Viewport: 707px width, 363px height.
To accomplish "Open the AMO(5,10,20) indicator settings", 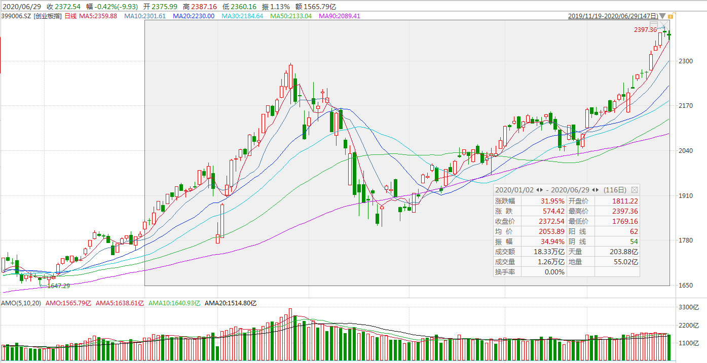I will click(x=21, y=303).
